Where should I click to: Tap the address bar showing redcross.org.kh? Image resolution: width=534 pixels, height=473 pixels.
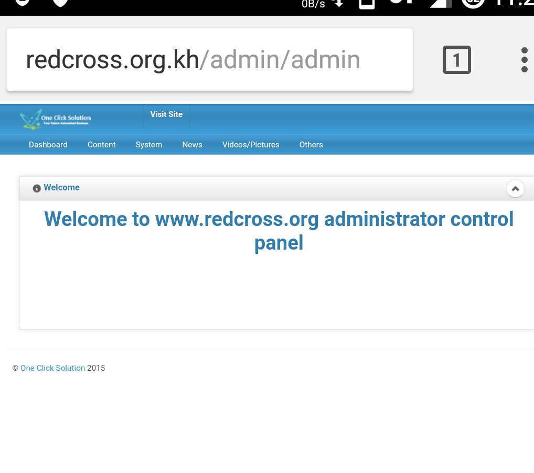(210, 59)
